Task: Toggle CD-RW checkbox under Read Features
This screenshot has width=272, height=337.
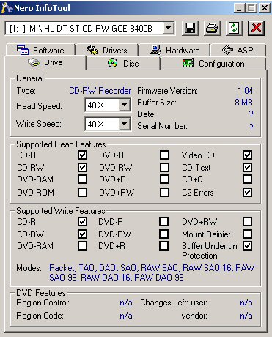Action: [82, 167]
